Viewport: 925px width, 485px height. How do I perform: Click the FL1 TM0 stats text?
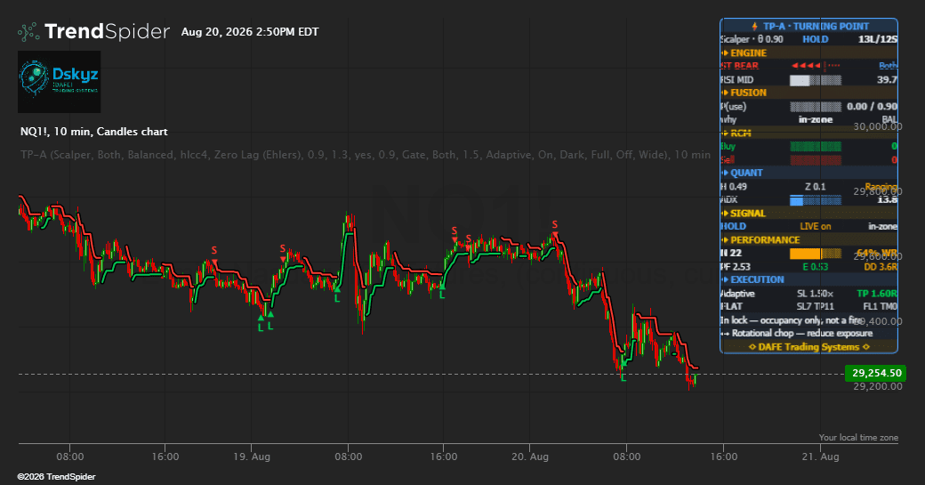[881, 306]
